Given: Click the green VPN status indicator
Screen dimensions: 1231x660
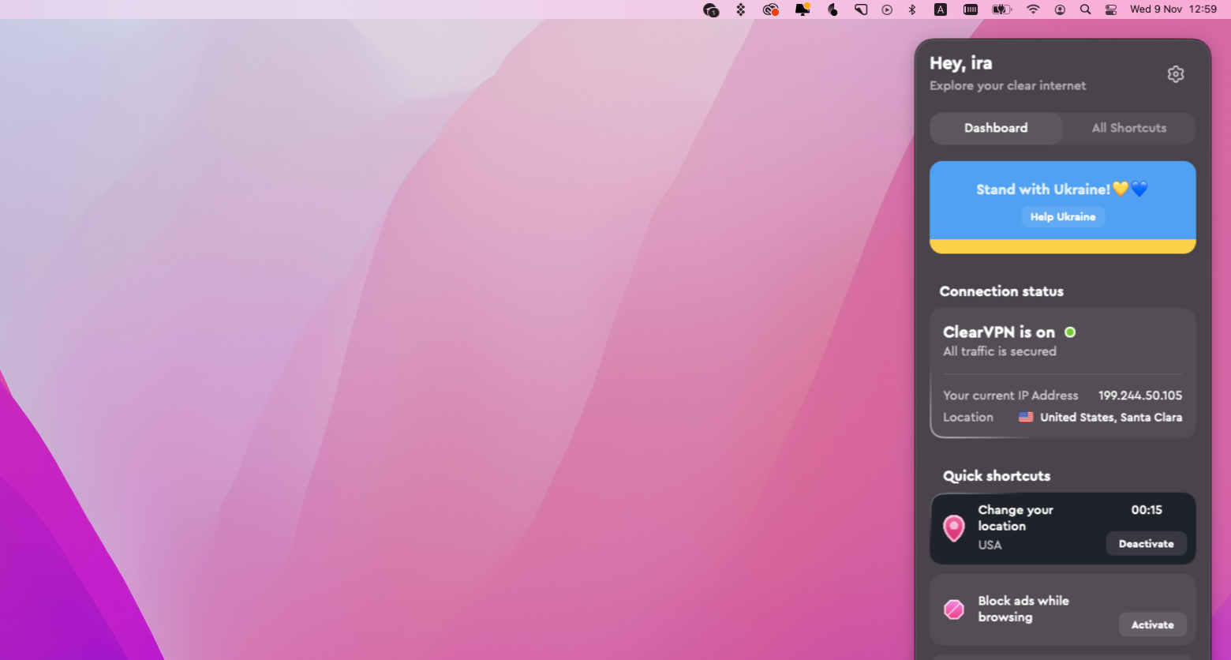Looking at the screenshot, I should (x=1070, y=332).
